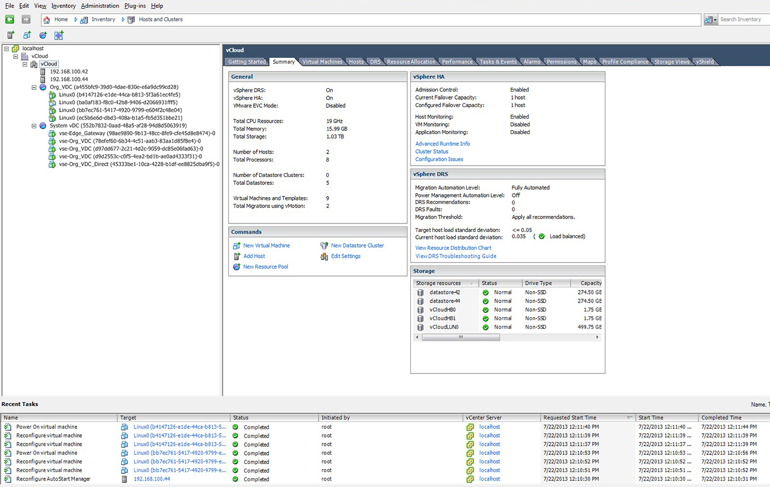Viewport: 770px width, 487px height.
Task: Switch to the Resource Allocation tab
Action: pos(411,62)
